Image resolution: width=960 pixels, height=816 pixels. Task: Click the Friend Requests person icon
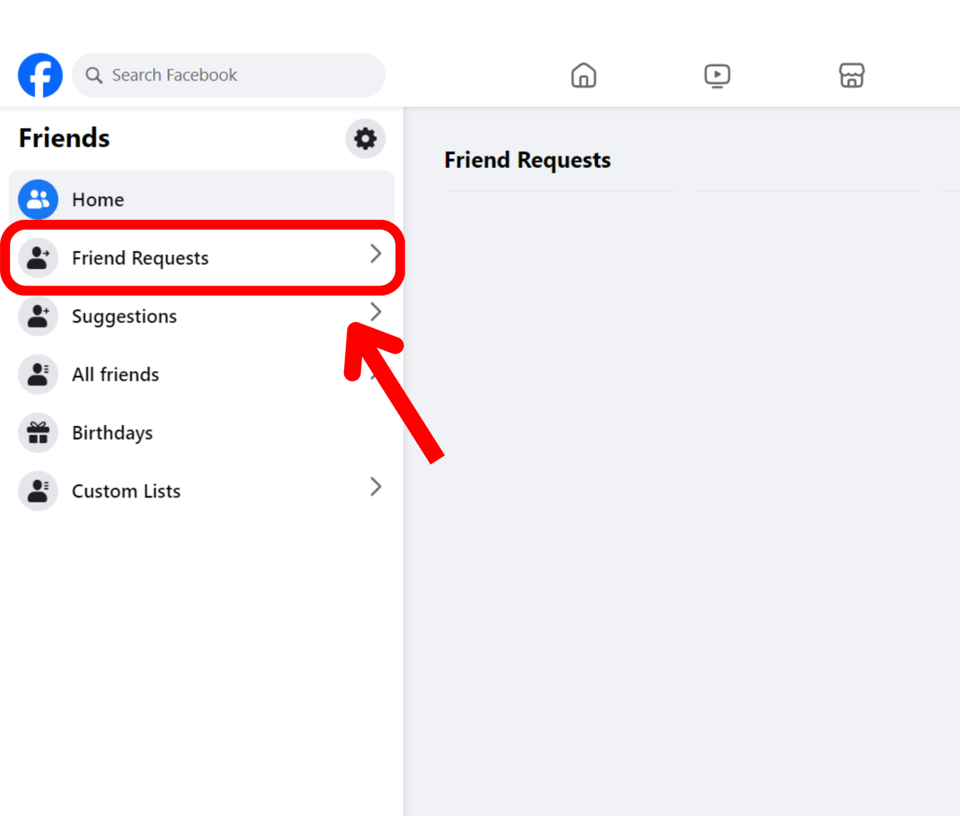38,257
